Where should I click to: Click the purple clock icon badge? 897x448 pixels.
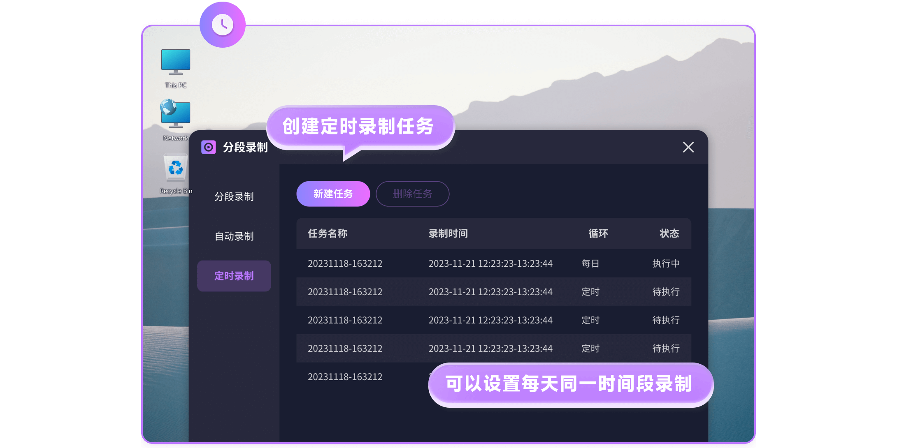tap(223, 25)
